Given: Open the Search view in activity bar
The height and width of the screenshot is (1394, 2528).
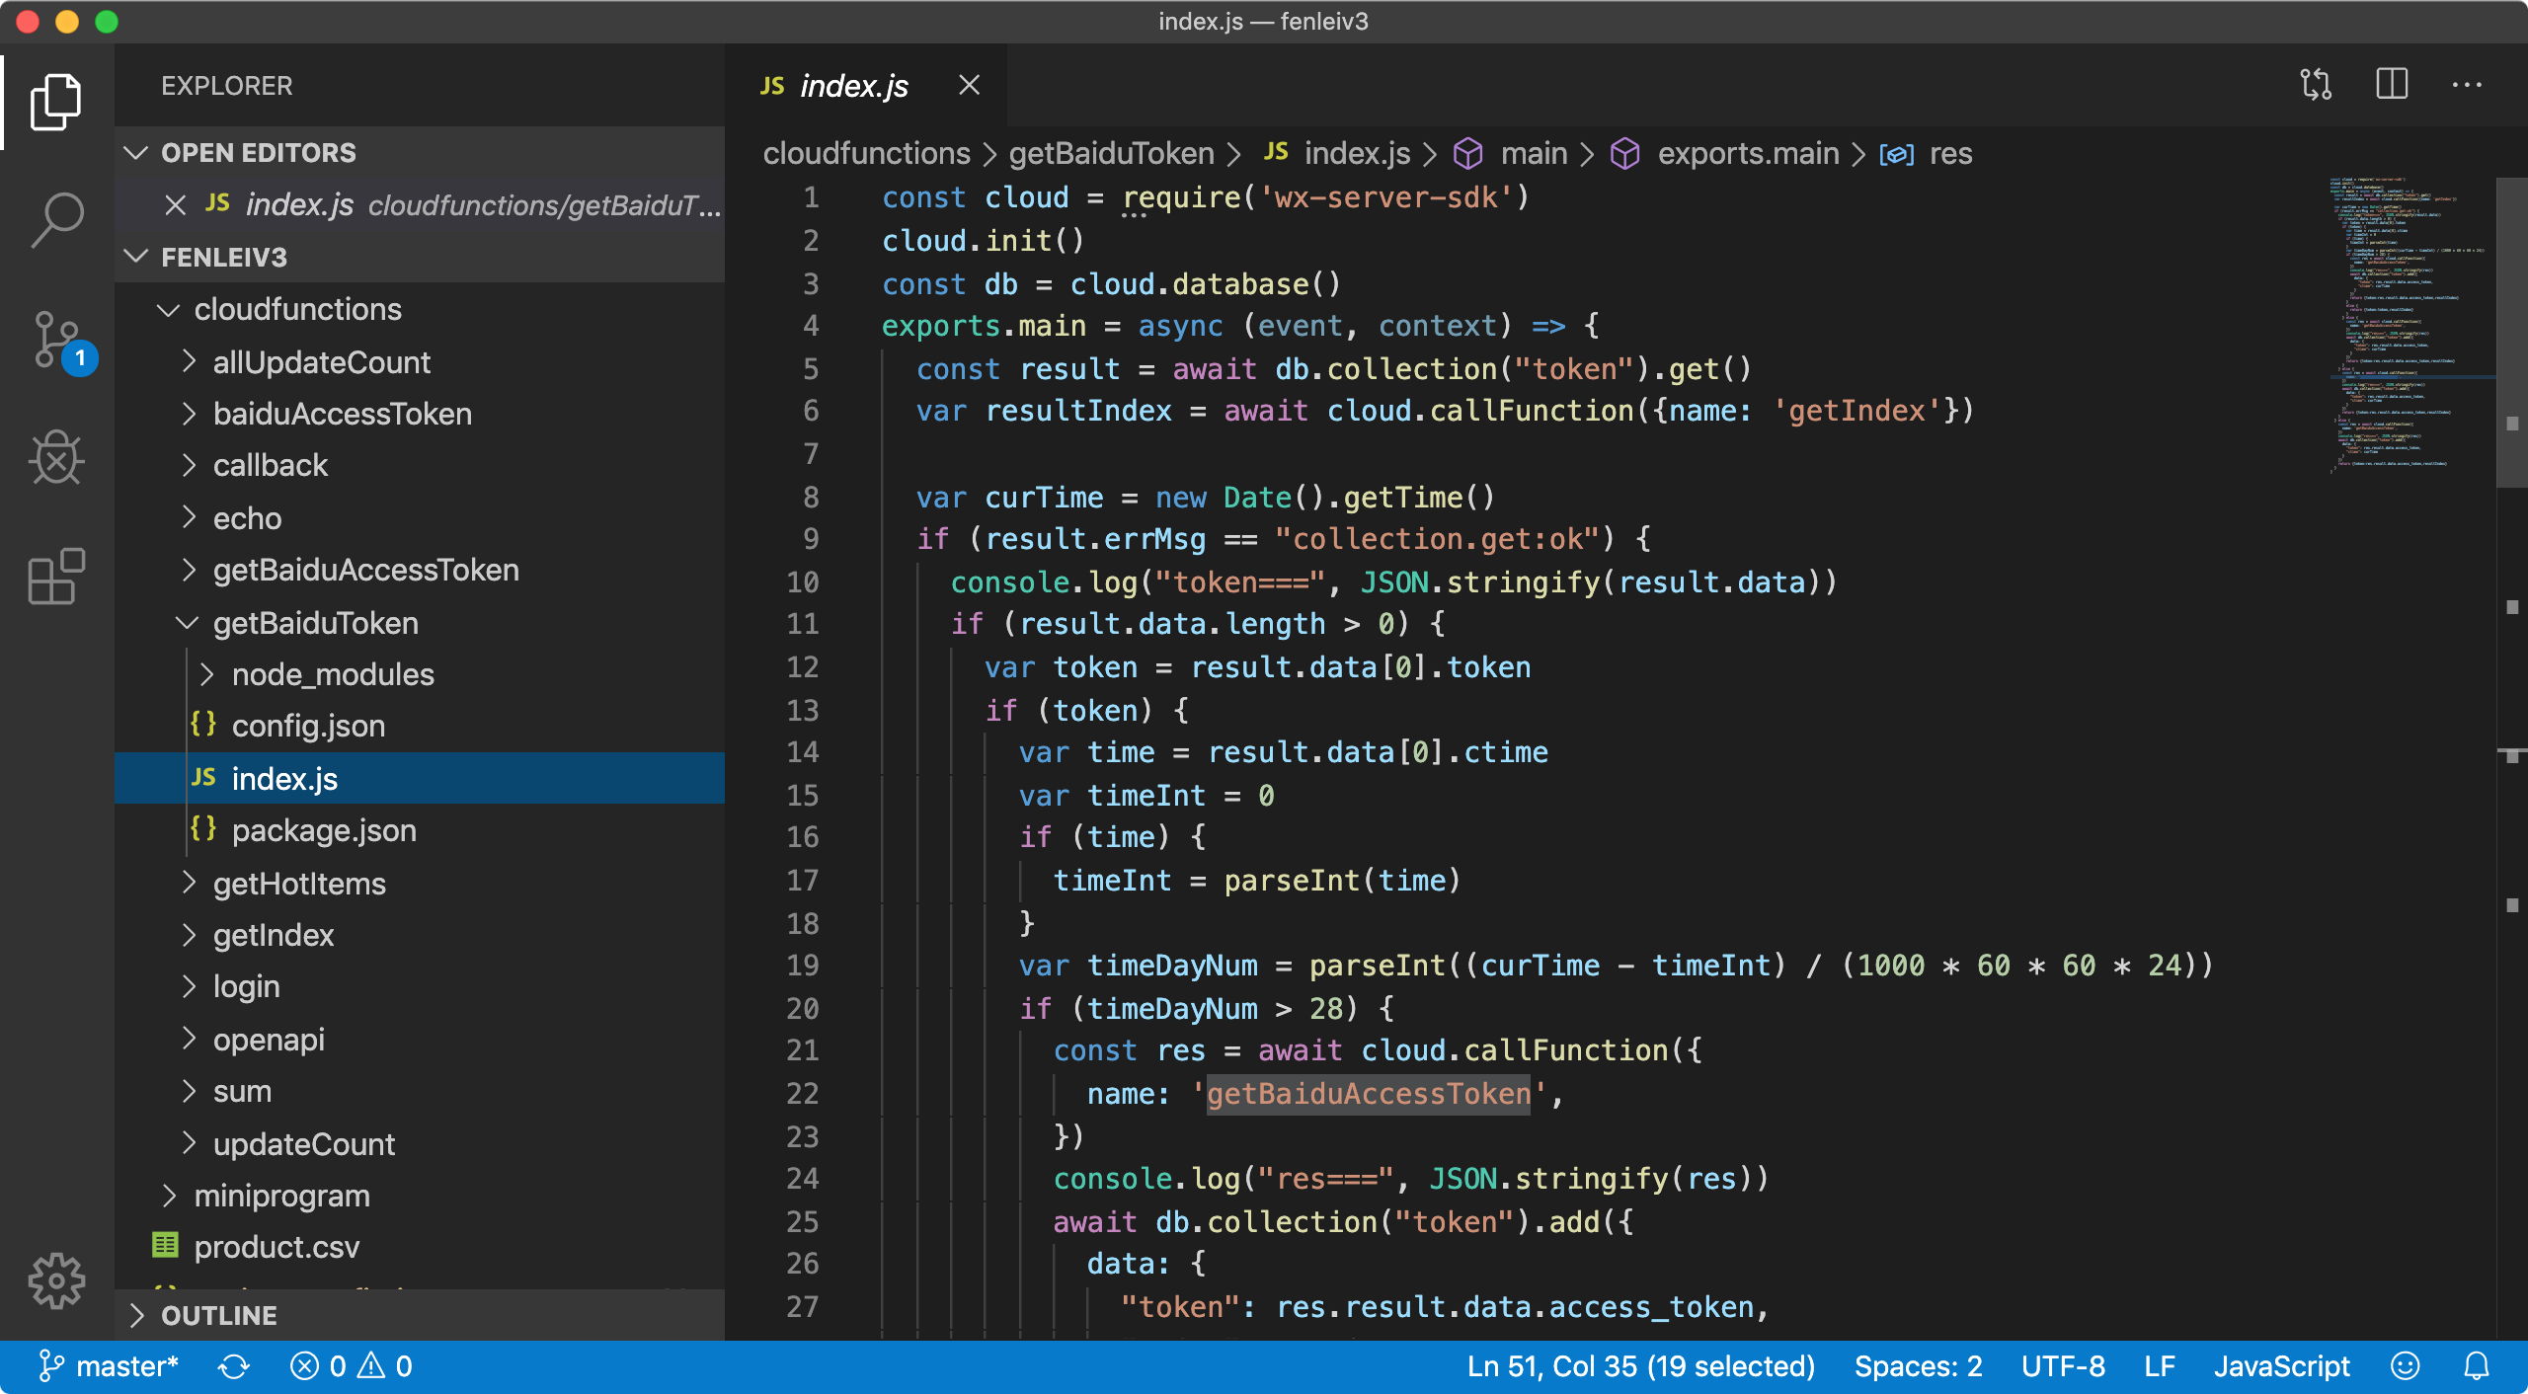Looking at the screenshot, I should point(56,219).
